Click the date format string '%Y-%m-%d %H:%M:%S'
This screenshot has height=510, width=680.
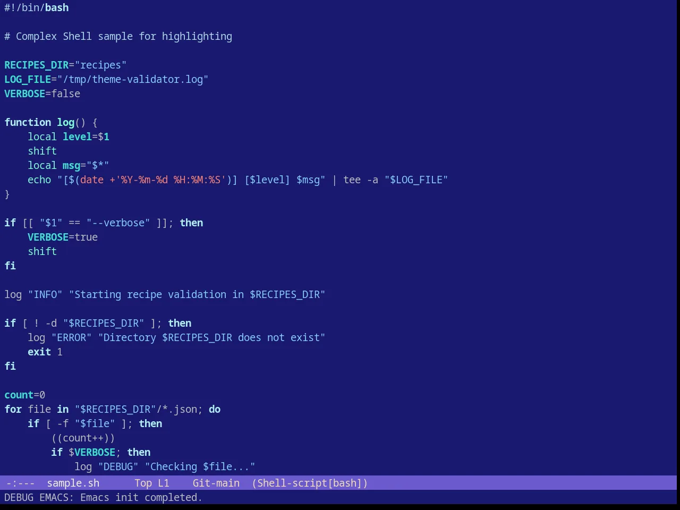point(171,180)
